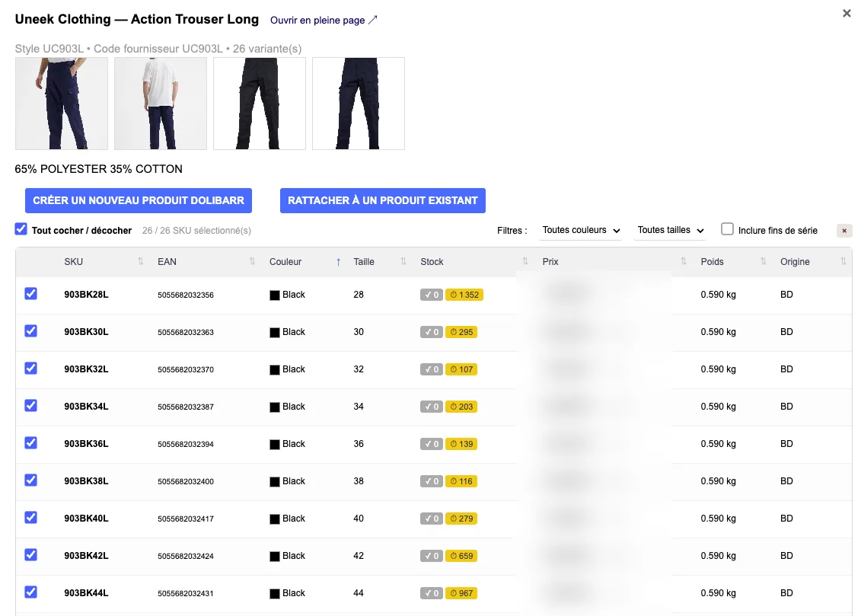Uncheck the 903BK38L row checkbox
This screenshot has width=861, height=616.
tap(30, 480)
